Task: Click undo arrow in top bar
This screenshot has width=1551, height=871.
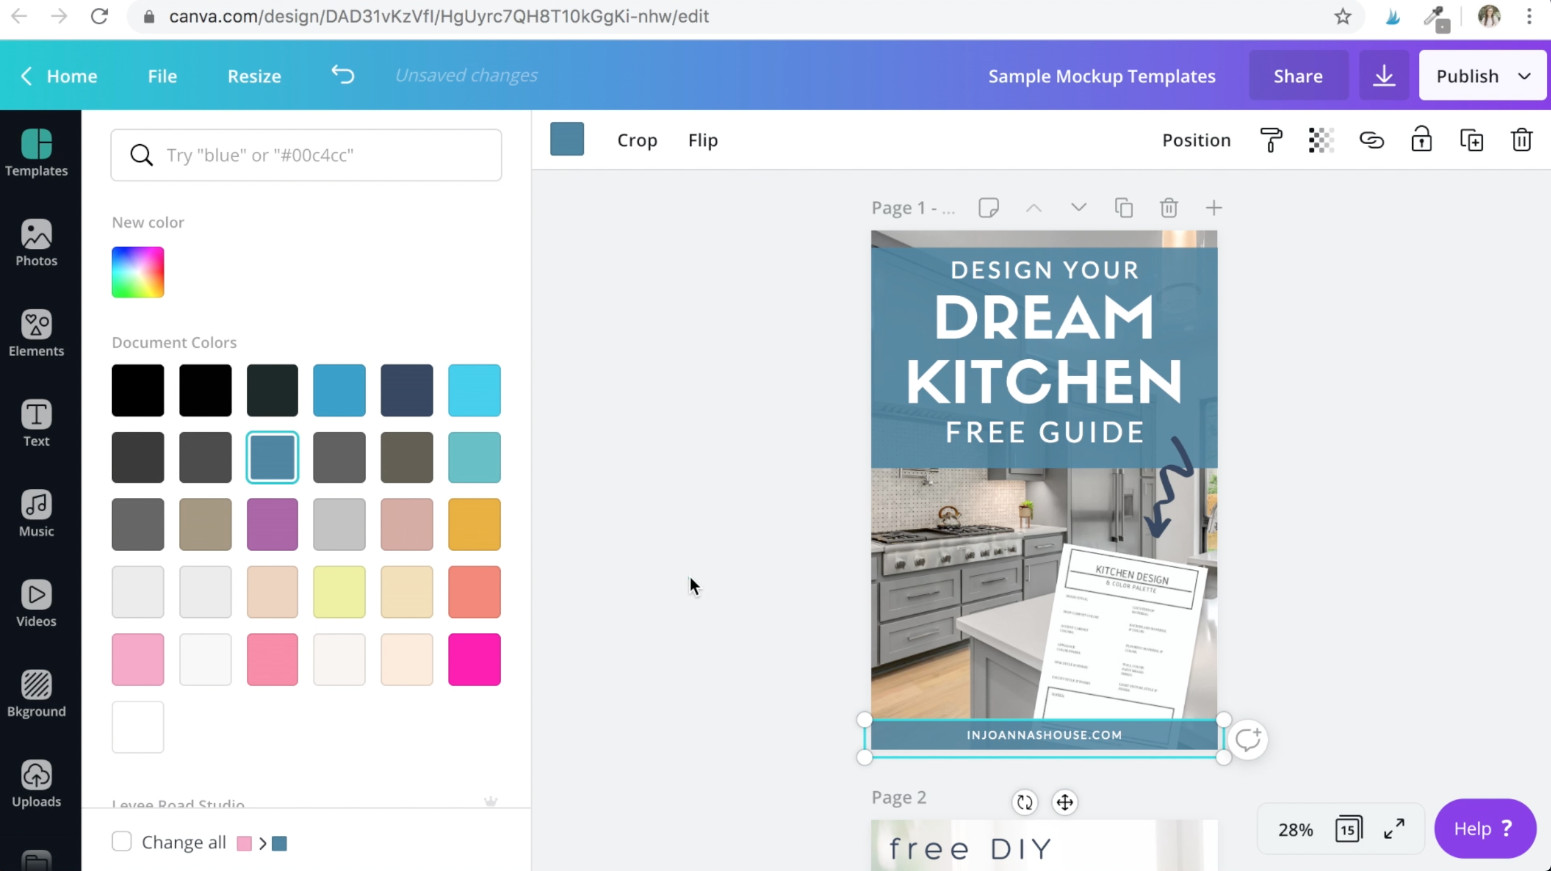Action: click(343, 75)
